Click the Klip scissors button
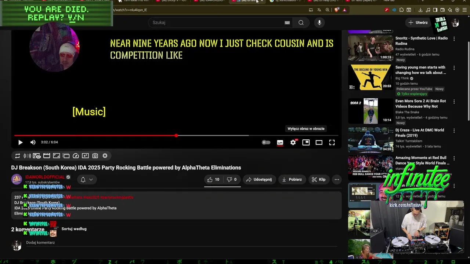 coord(319,179)
